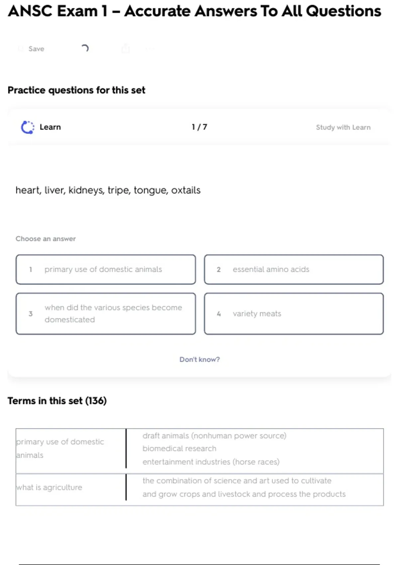
Task: Click the faint share icon
Action: (126, 49)
